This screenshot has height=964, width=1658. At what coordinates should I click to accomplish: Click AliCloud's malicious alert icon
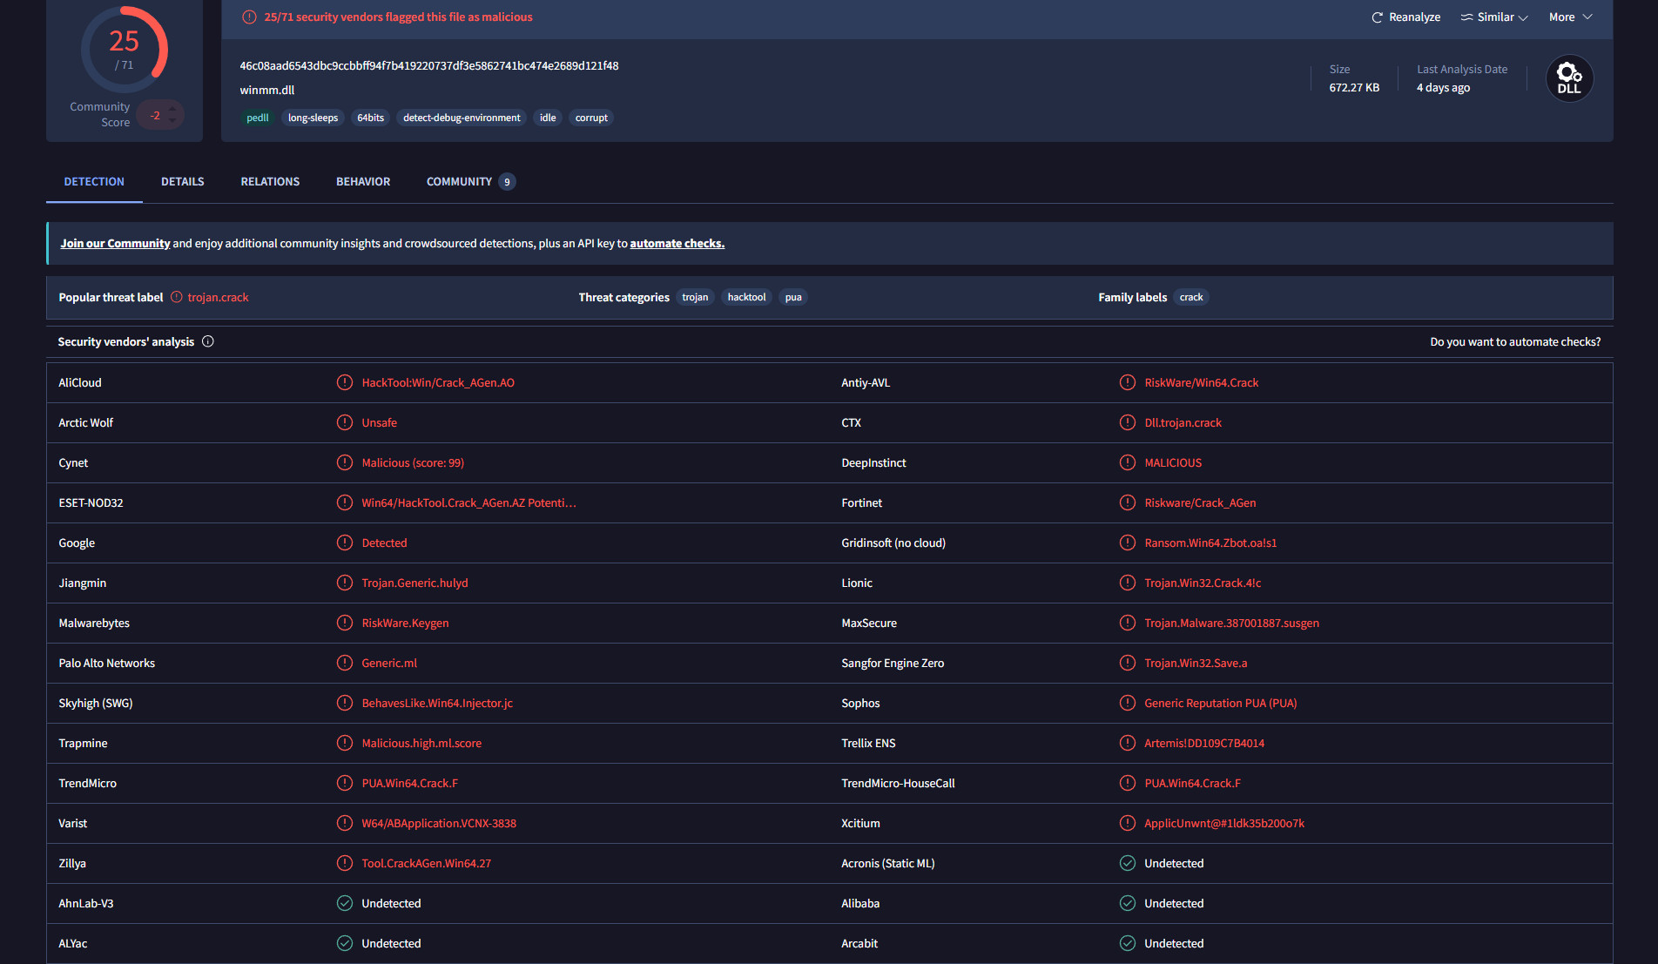coord(345,382)
